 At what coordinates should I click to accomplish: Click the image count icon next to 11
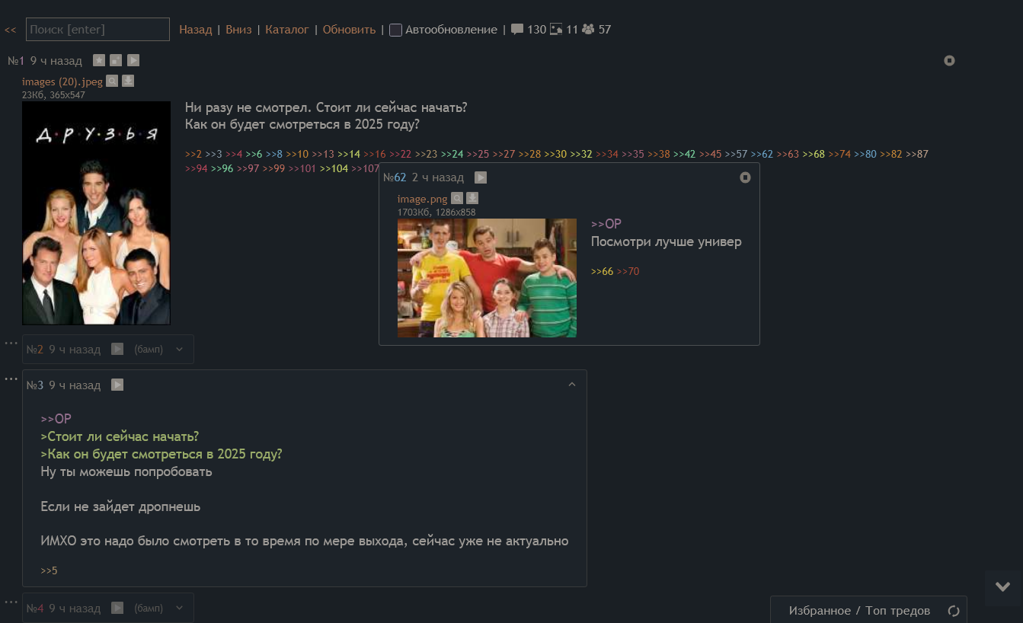click(x=556, y=30)
